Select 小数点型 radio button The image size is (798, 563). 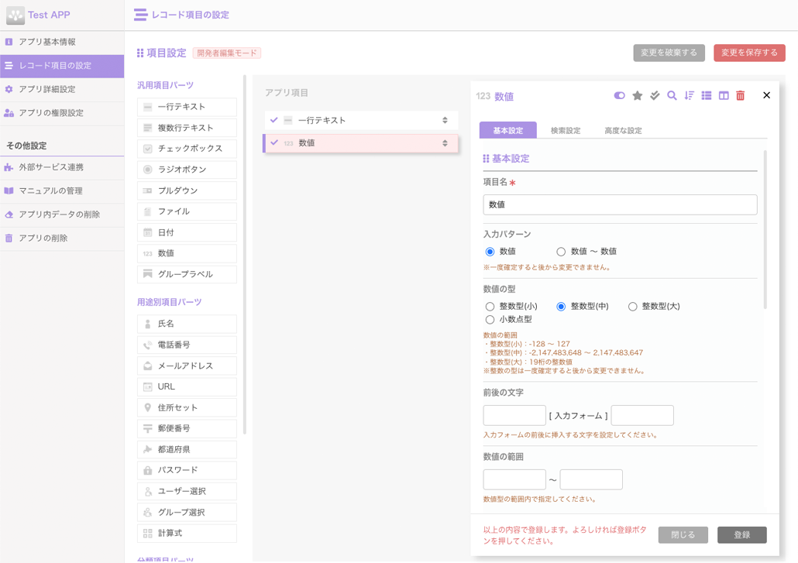pyautogui.click(x=490, y=320)
